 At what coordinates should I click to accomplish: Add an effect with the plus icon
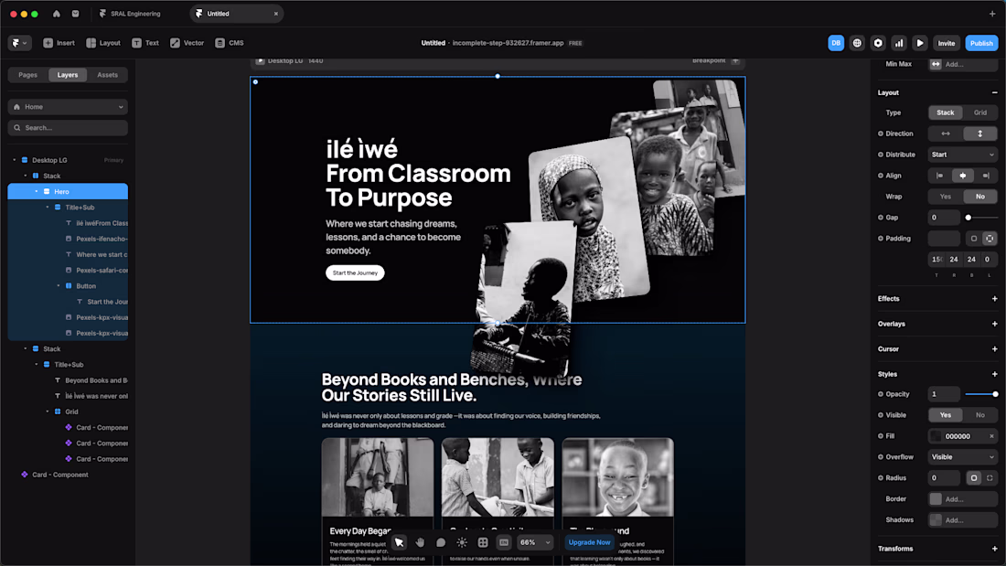click(994, 299)
